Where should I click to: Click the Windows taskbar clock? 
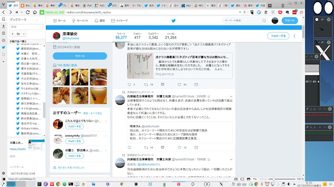pos(309,184)
